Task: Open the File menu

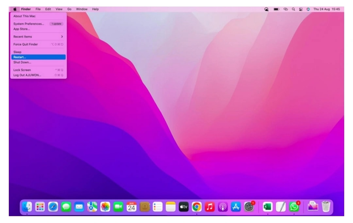Action: (x=38, y=9)
